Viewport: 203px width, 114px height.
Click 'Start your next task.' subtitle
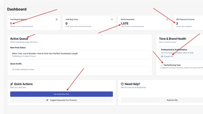(18, 87)
